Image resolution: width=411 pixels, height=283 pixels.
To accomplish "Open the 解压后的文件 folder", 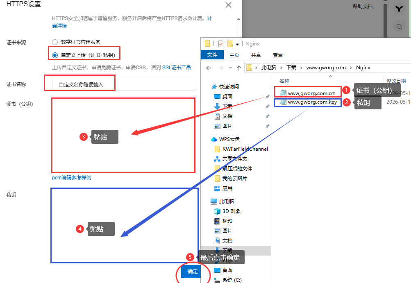I will [x=237, y=168].
